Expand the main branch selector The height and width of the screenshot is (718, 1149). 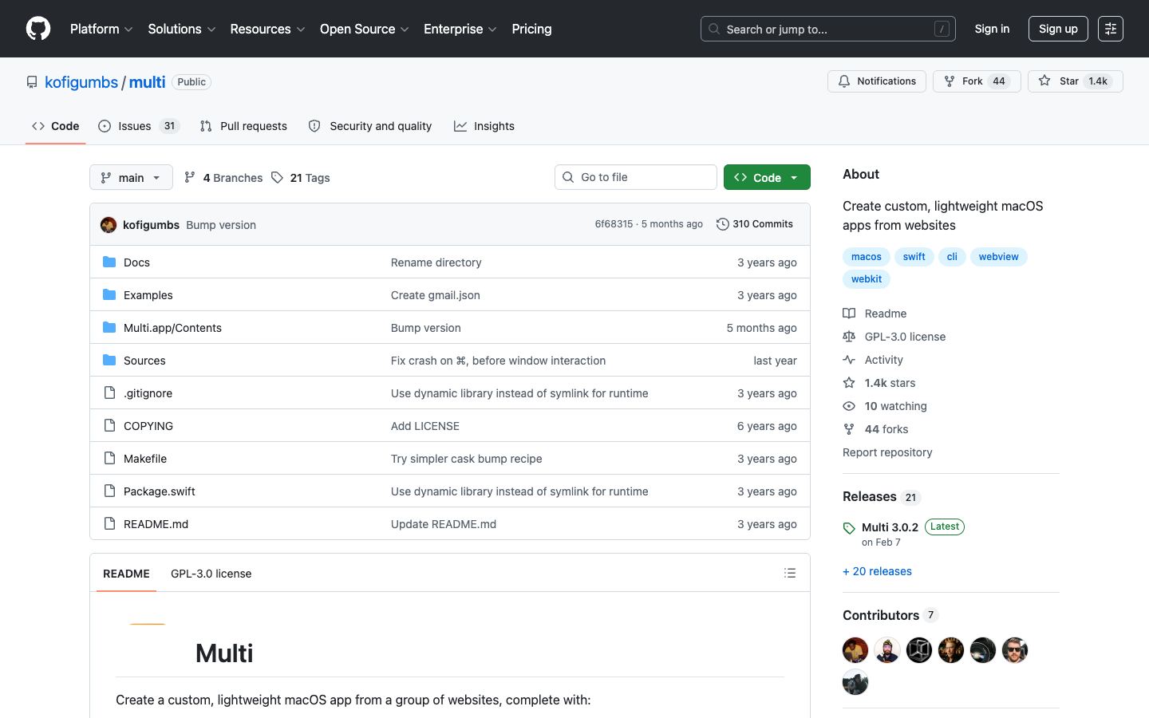coord(131,177)
